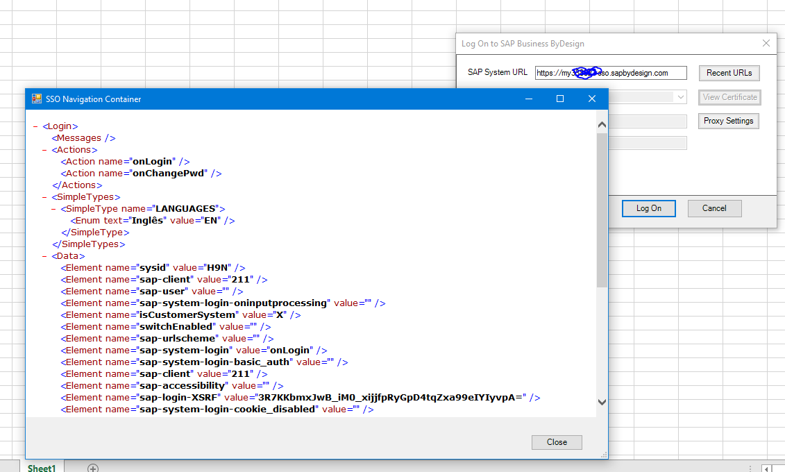Click the scroll down arrow in SSO window

coord(602,402)
